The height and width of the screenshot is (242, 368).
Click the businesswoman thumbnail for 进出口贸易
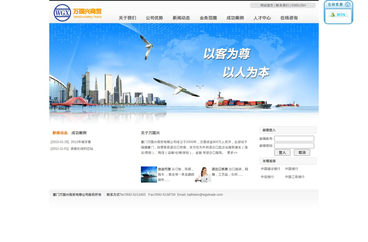click(203, 175)
